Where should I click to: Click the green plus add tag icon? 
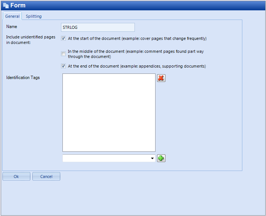[x=161, y=158]
